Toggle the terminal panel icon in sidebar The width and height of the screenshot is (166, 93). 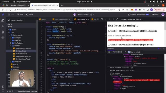pyautogui.click(x=3, y=90)
